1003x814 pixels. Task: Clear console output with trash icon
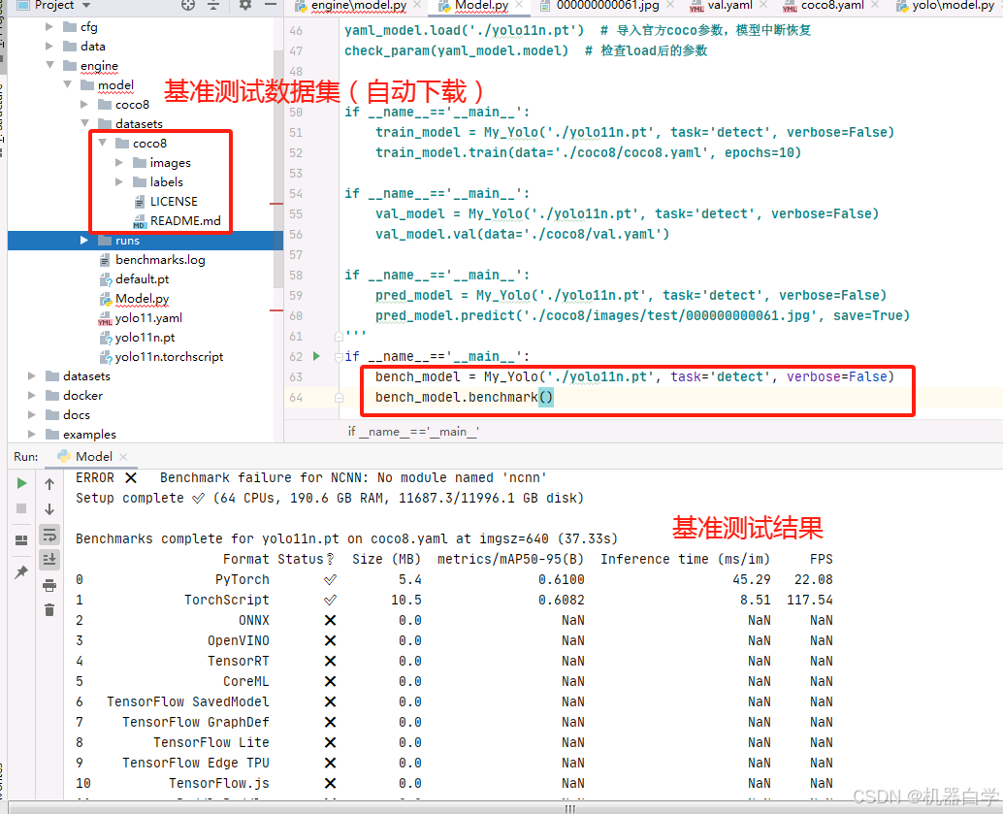coord(49,610)
